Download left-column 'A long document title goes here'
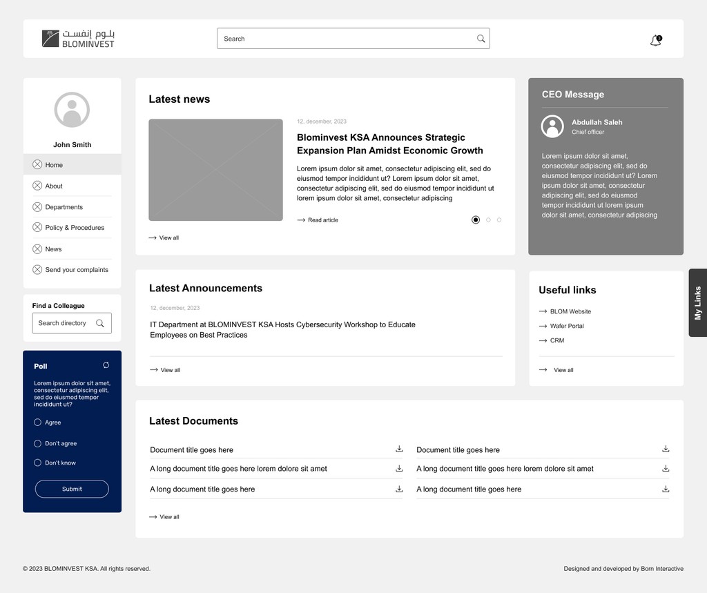The height and width of the screenshot is (593, 707). pyautogui.click(x=399, y=489)
